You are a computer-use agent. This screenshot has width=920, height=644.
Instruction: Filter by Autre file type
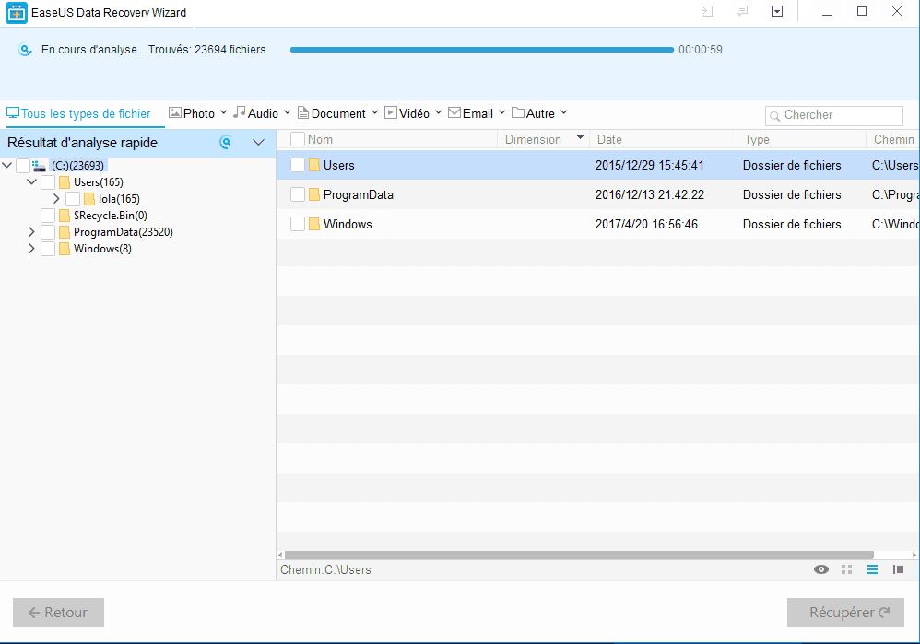[534, 114]
